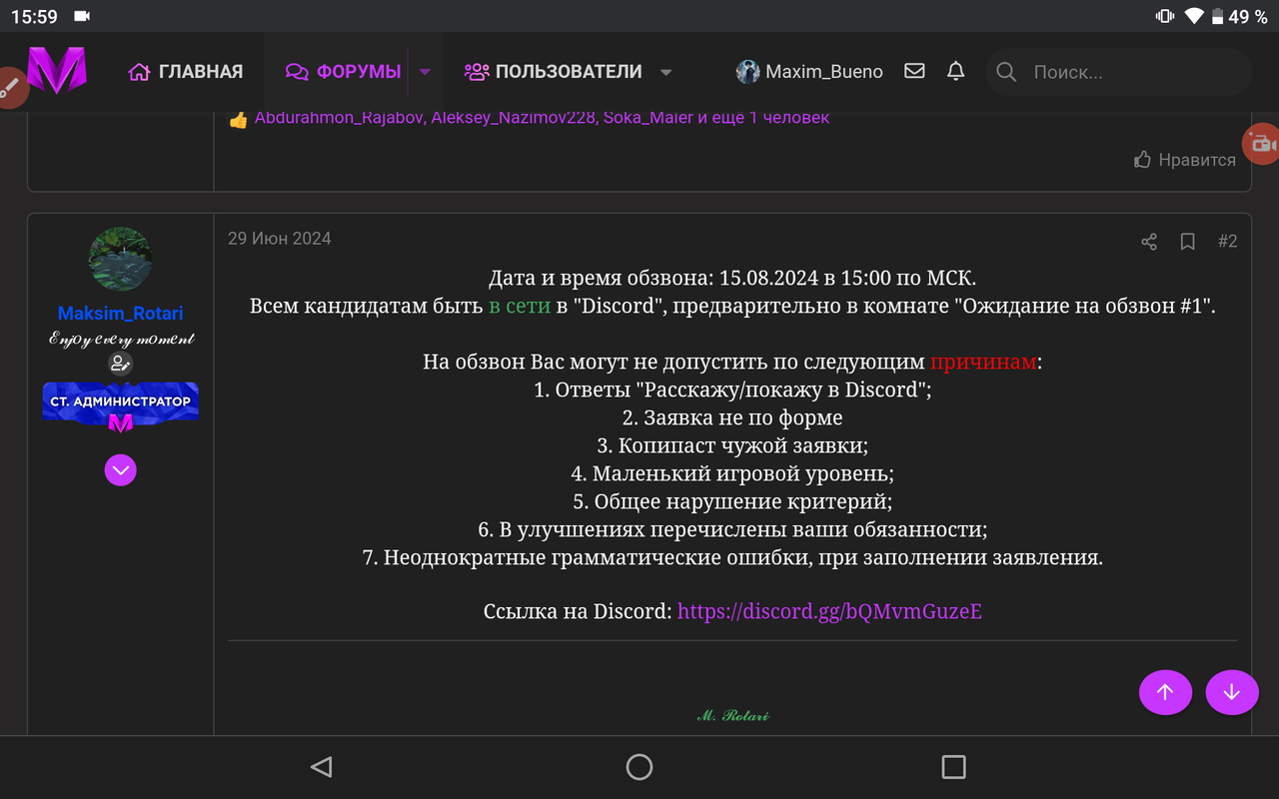Switch to the ГЛАВНАЯ tab
1279x799 pixels.
[186, 71]
